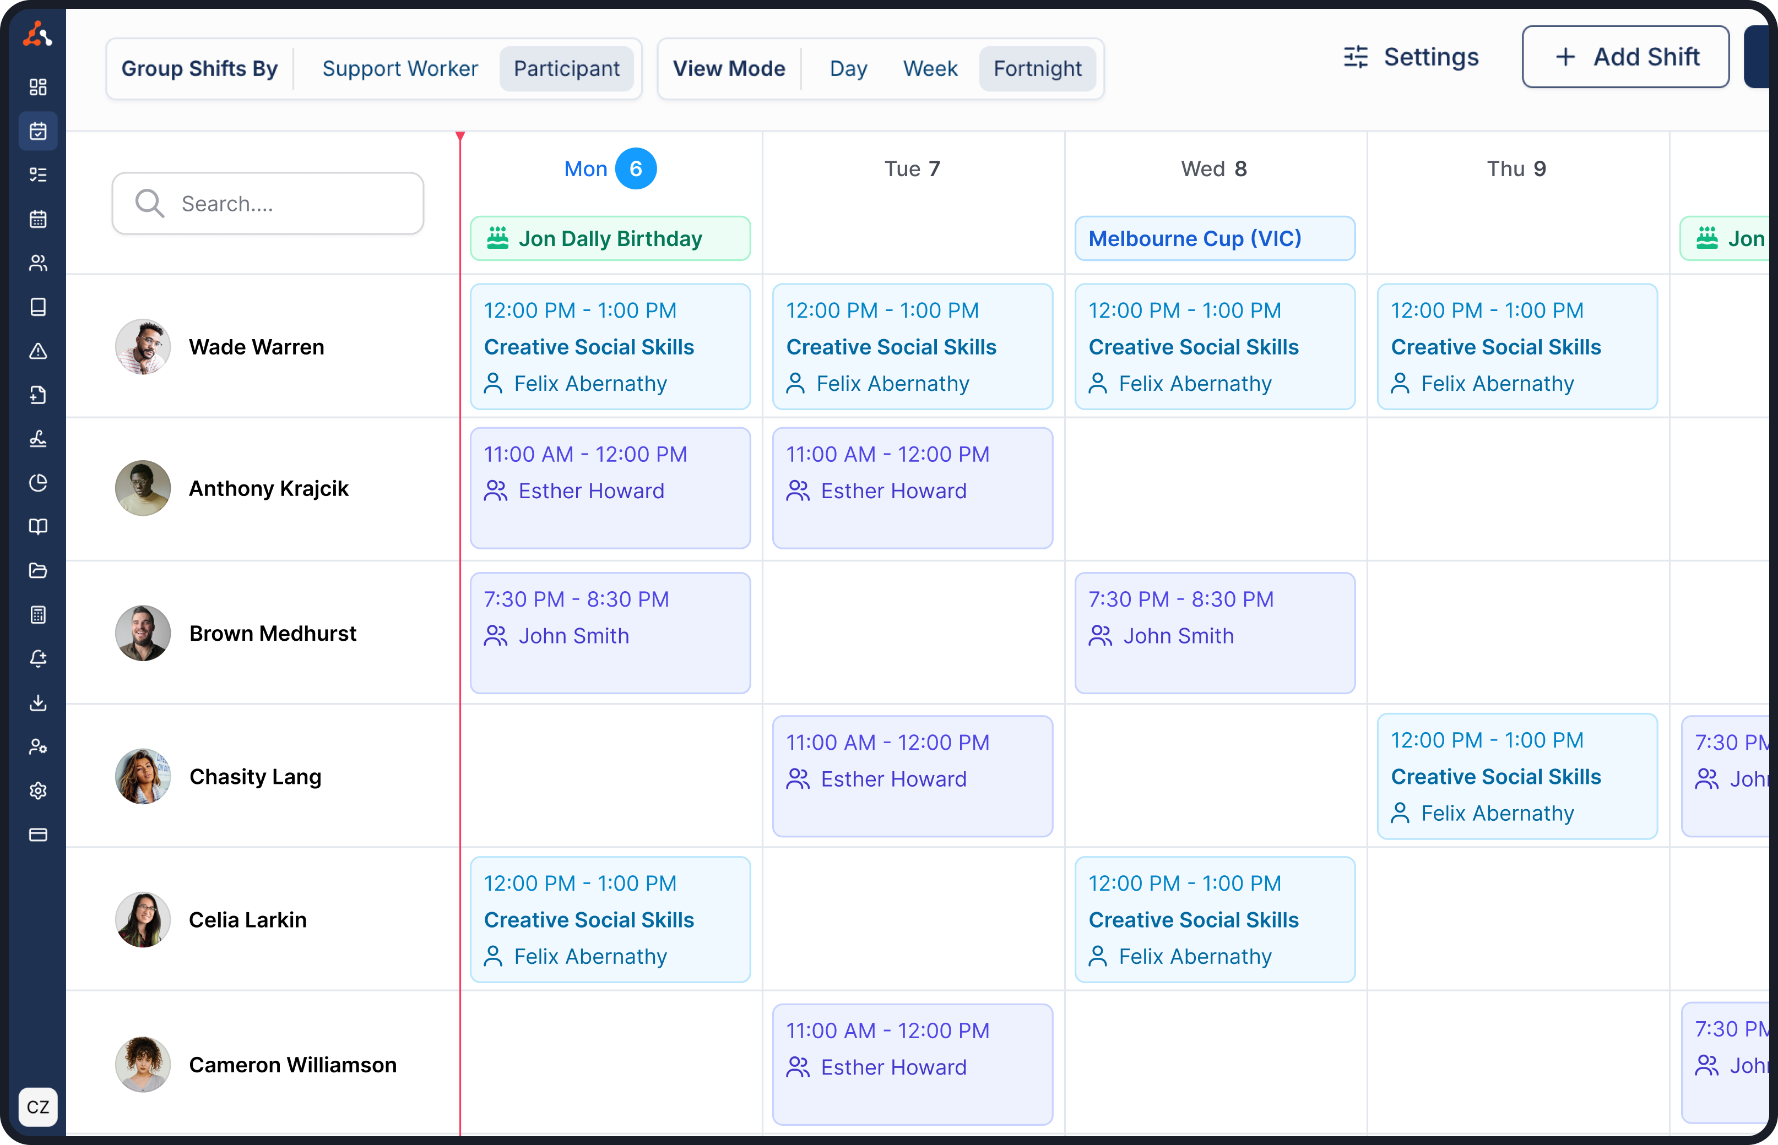Select the schedule calendar icon in sidebar

(38, 131)
